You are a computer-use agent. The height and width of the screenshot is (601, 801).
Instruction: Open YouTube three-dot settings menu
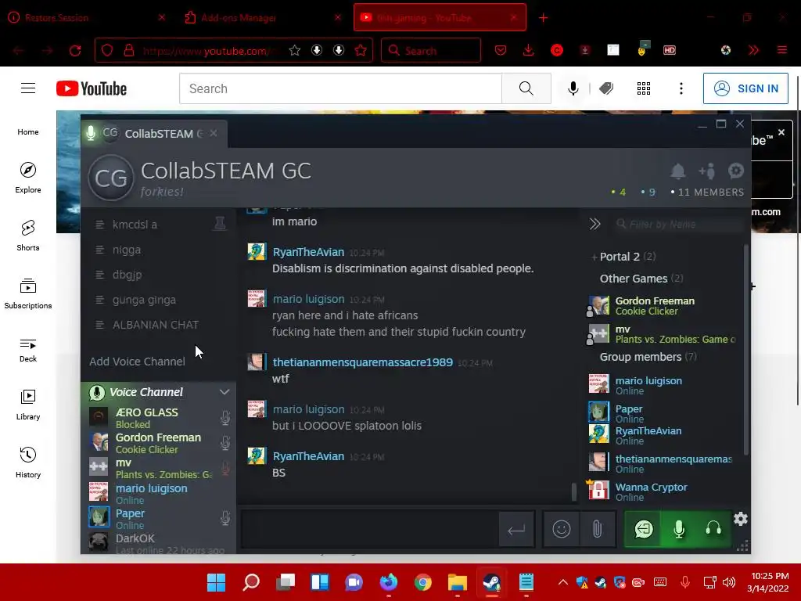coord(681,88)
